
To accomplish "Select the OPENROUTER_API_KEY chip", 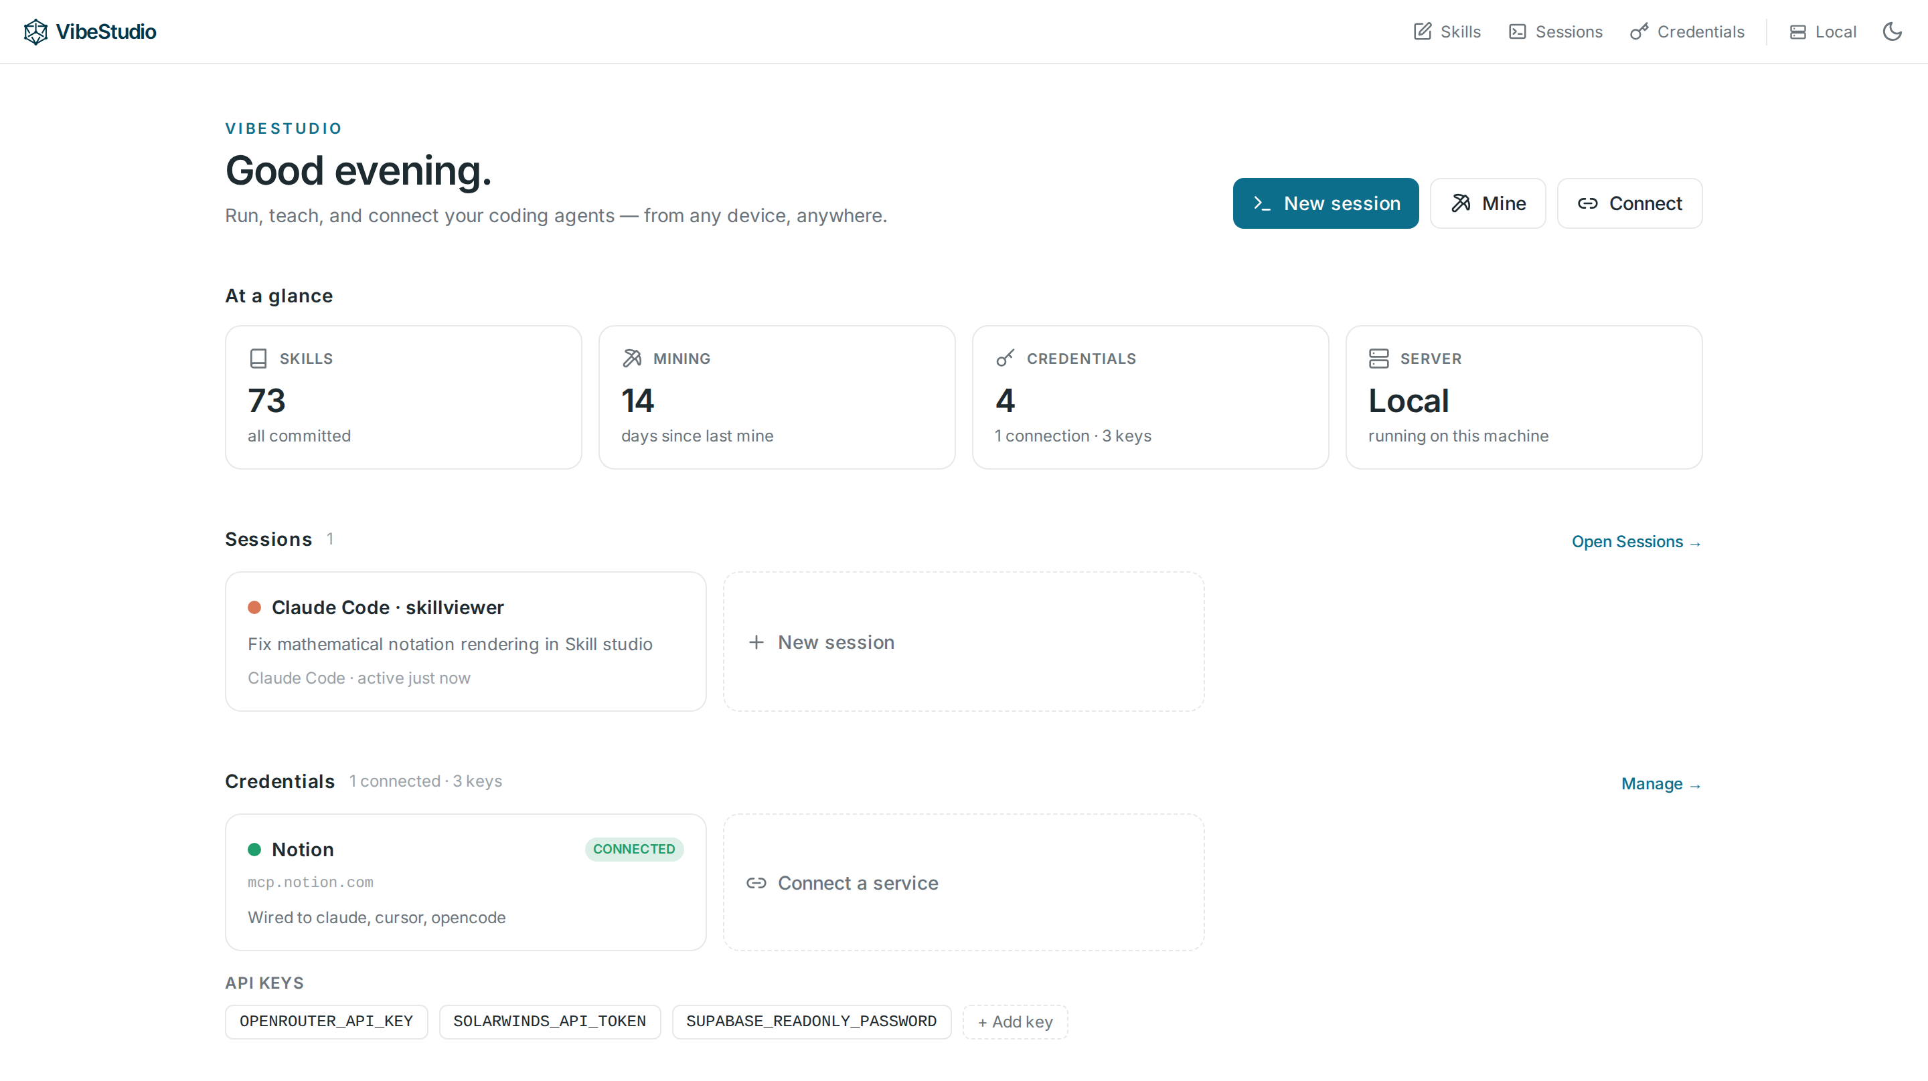I will tap(326, 1022).
